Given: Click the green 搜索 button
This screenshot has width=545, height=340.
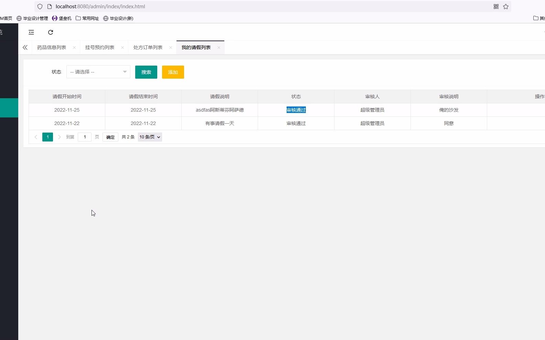Looking at the screenshot, I should (x=146, y=72).
